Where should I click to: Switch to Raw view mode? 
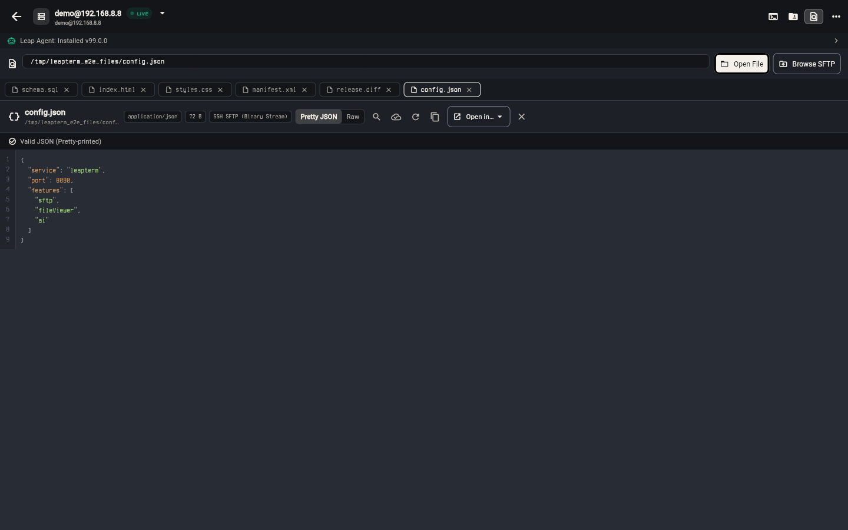coord(353,117)
